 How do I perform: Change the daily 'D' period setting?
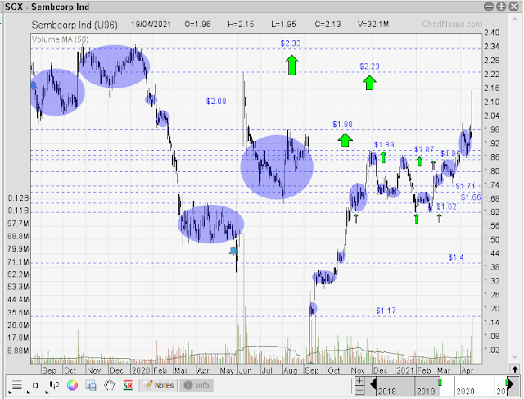pos(35,386)
